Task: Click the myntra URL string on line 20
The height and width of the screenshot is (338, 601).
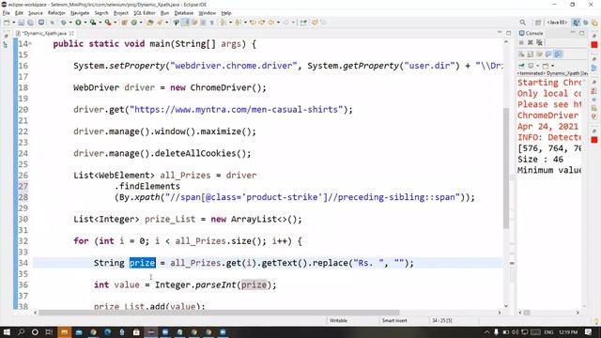Action: (x=237, y=110)
